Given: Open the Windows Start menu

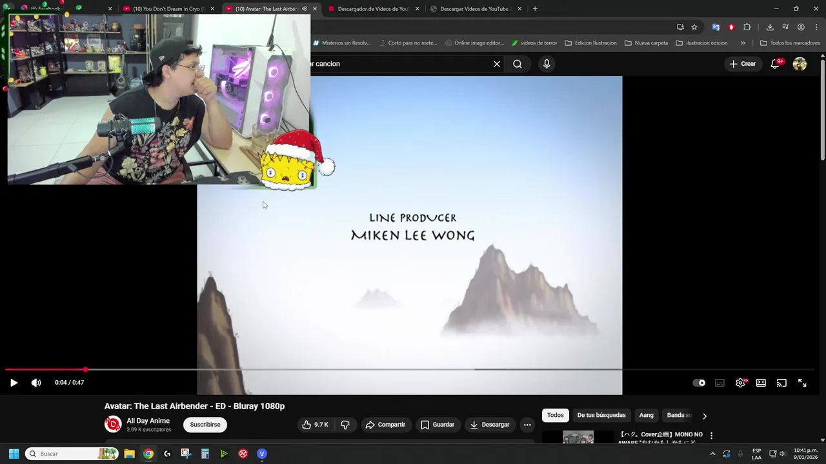Looking at the screenshot, I should (14, 454).
